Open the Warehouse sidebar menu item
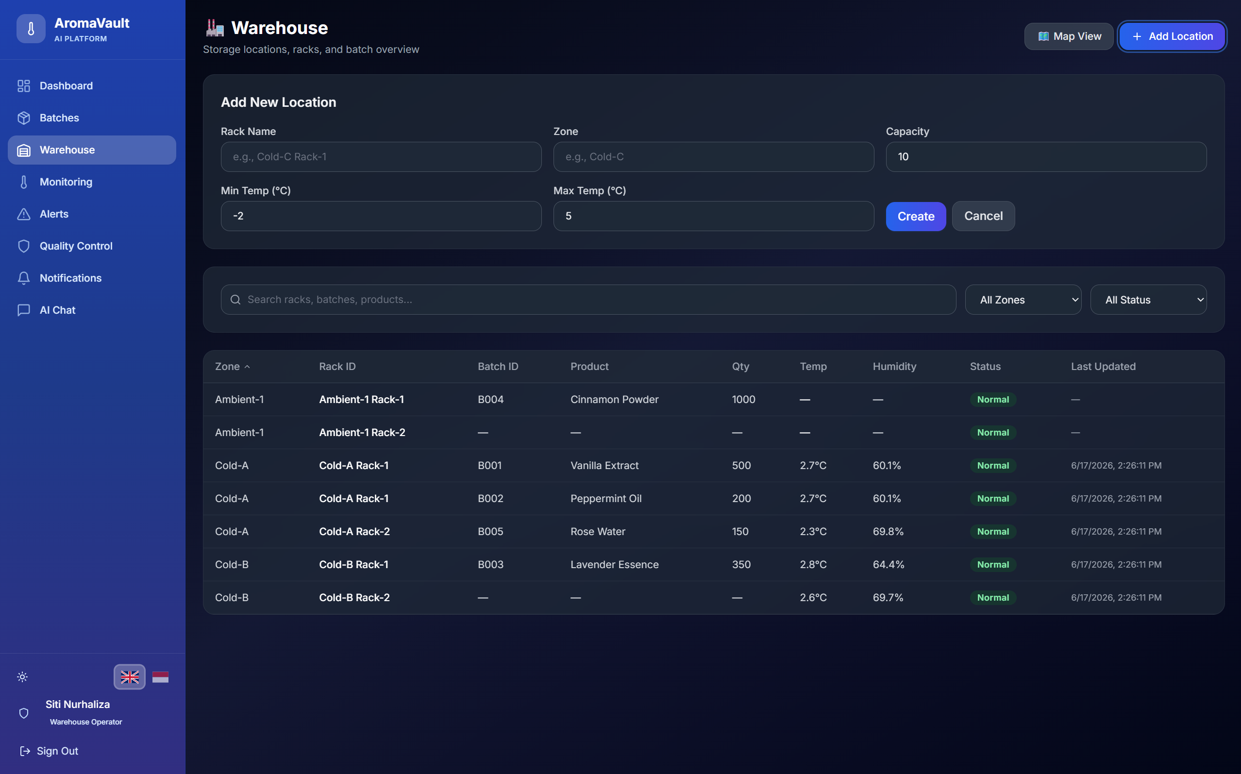The height and width of the screenshot is (774, 1241). coord(92,150)
